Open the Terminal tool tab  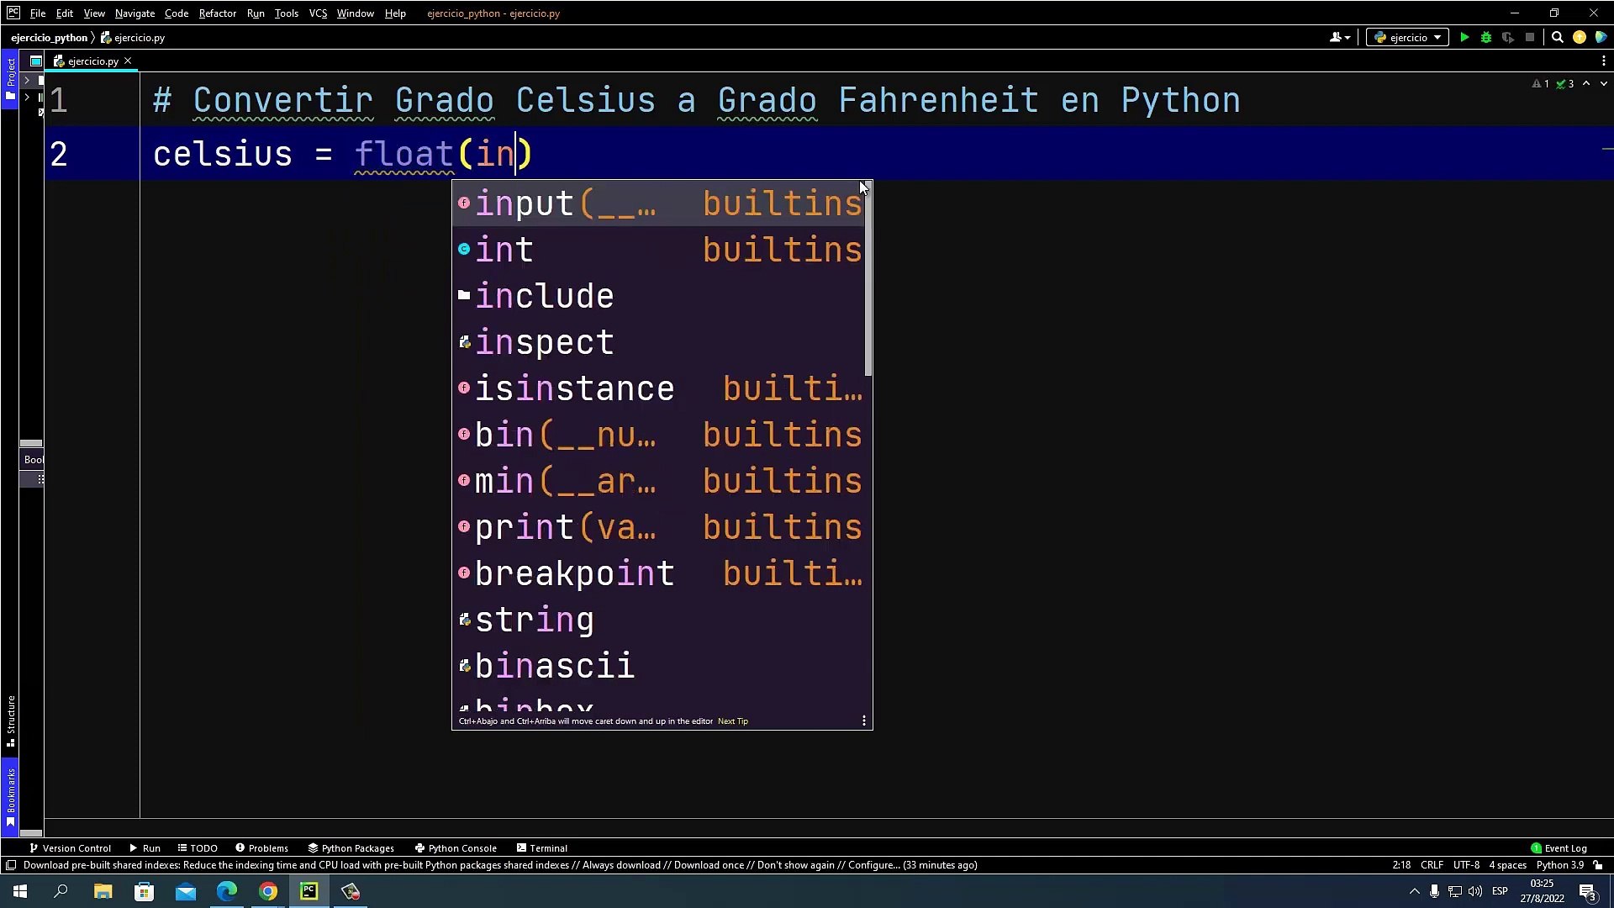(542, 847)
